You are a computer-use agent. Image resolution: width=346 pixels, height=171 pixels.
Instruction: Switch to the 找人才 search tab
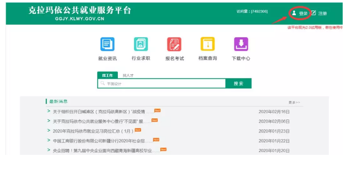(x=128, y=75)
